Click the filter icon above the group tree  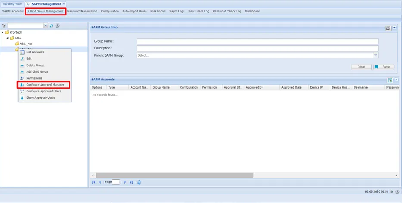click(4, 26)
